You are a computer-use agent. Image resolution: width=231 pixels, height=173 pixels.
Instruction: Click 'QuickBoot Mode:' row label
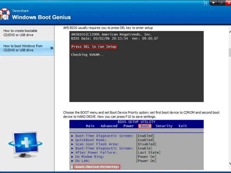click(x=91, y=140)
